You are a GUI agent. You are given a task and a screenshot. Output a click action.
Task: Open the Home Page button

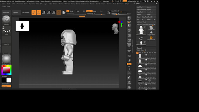click(x=6, y=13)
